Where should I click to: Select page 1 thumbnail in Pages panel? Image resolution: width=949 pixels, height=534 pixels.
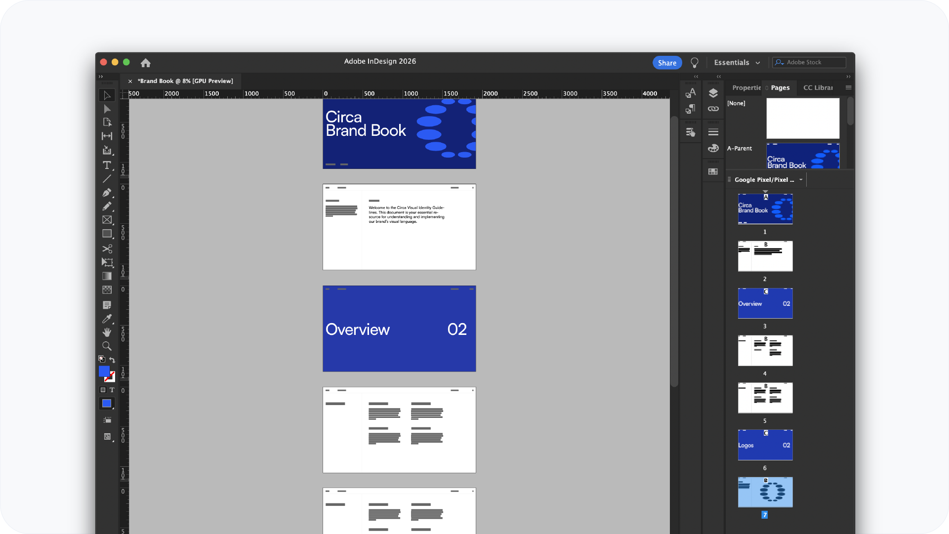[765, 209]
